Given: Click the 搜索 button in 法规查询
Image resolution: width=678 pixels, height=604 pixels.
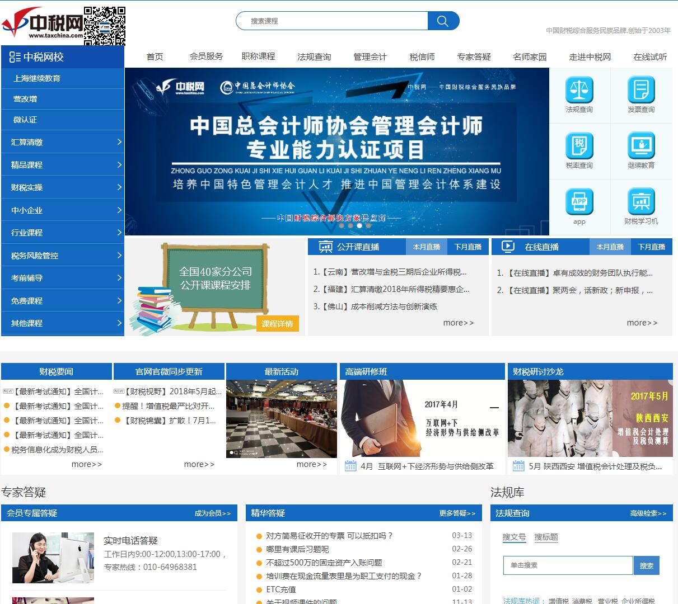Looking at the screenshot, I should tap(647, 565).
